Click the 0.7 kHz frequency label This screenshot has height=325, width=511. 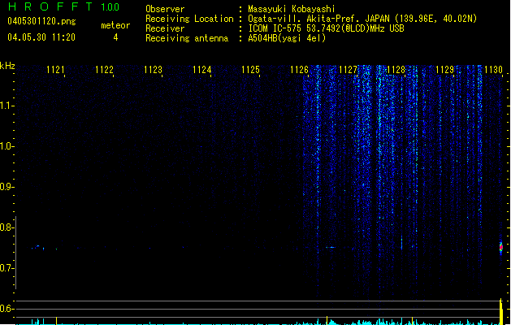coord(6,268)
